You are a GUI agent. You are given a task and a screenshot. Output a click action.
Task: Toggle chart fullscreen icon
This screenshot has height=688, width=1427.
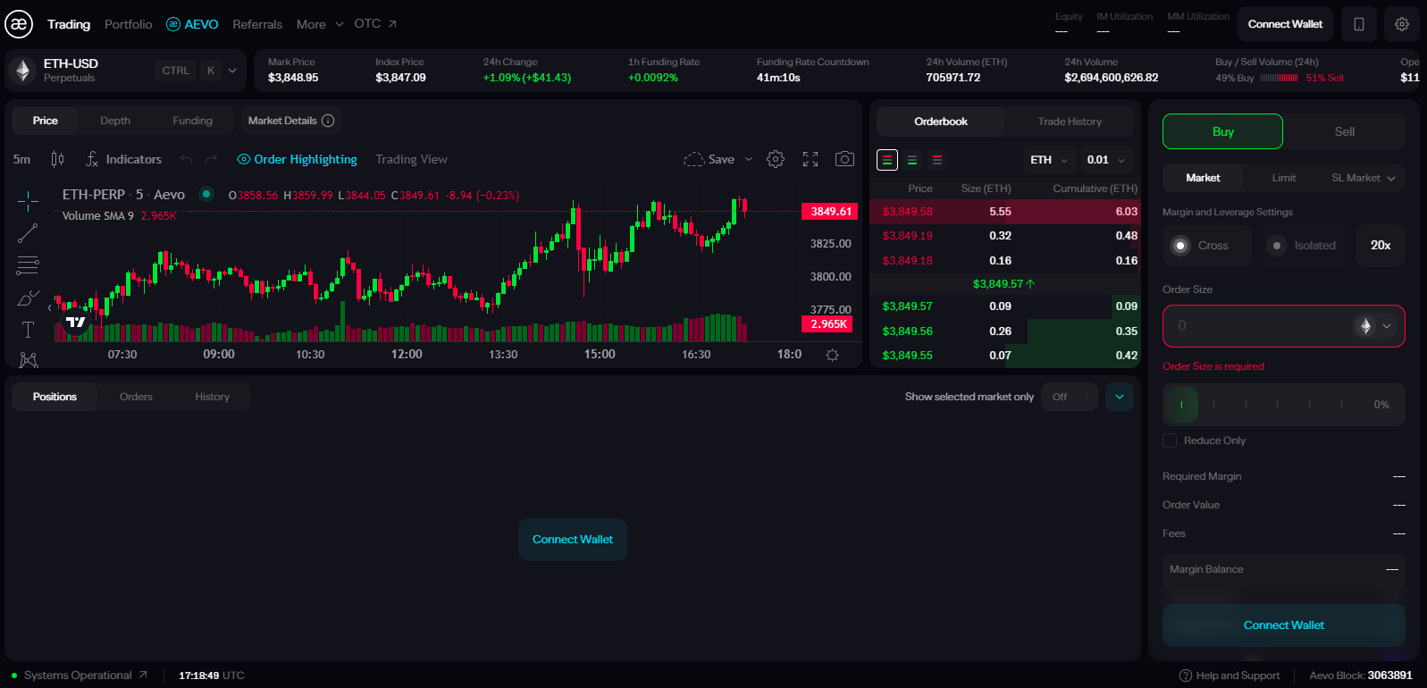(810, 159)
